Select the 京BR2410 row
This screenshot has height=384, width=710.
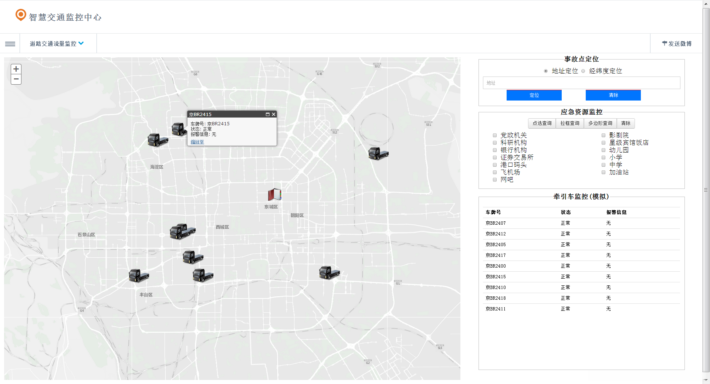[581, 288]
